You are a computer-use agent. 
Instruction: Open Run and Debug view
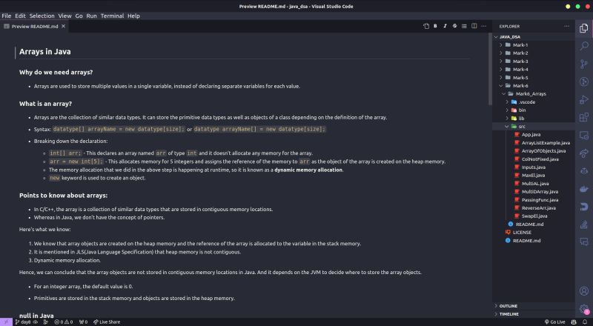coord(584,99)
